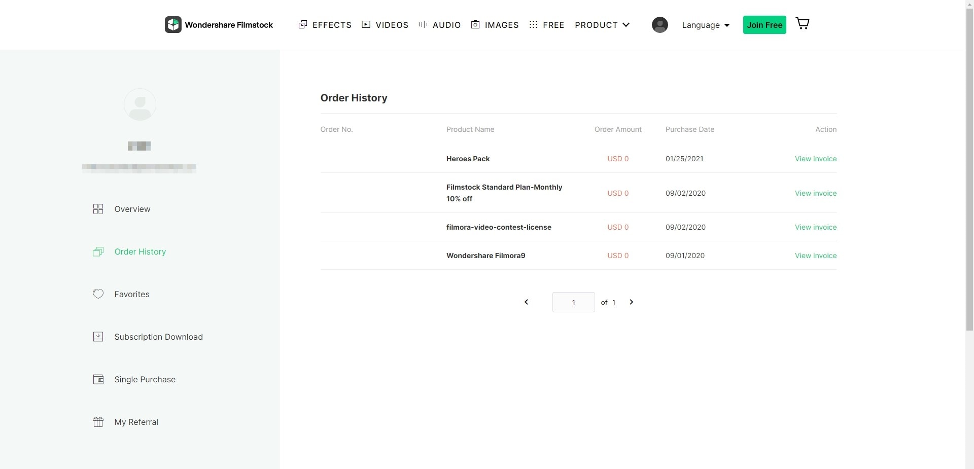Open the account avatar in header
974x469 pixels.
(659, 25)
